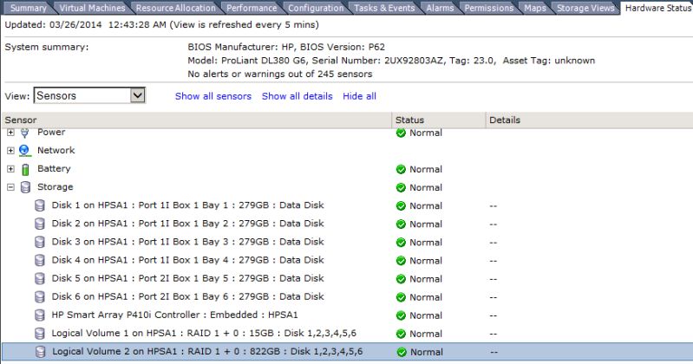Click the Logical Volume 2 icon
The height and width of the screenshot is (364, 693).
(40, 352)
